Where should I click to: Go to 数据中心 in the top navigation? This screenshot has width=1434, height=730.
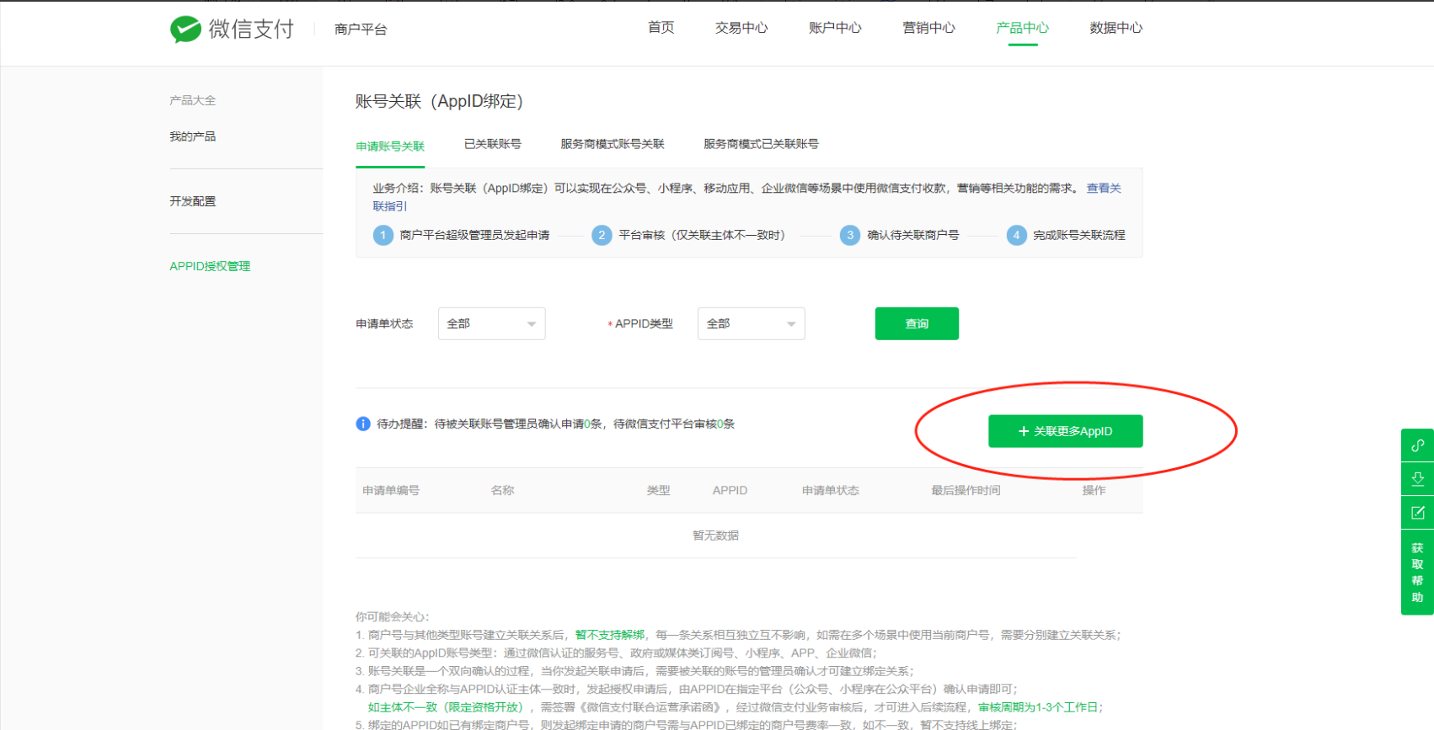tap(1116, 28)
